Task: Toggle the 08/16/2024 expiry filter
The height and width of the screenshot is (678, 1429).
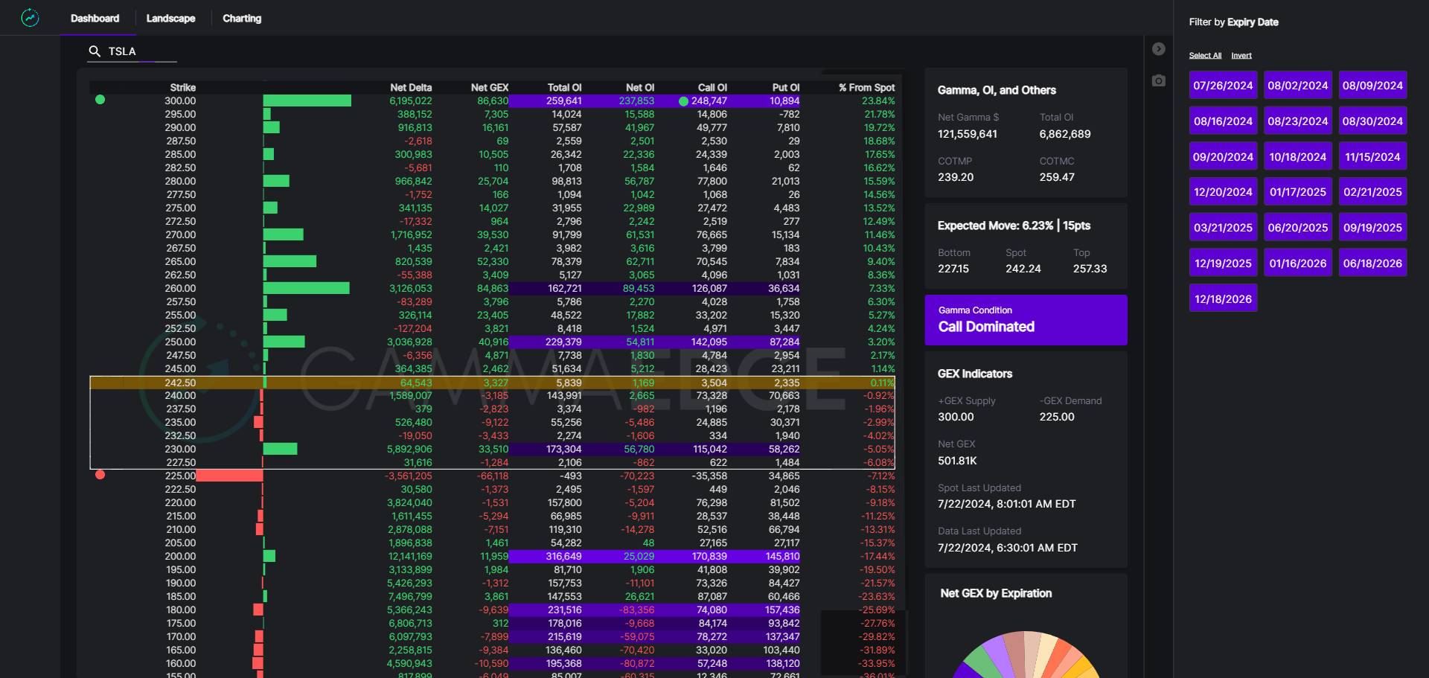Action: [1223, 121]
